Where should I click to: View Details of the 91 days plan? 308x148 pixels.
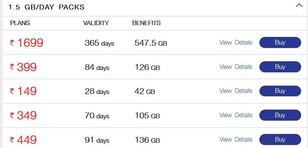236,139
